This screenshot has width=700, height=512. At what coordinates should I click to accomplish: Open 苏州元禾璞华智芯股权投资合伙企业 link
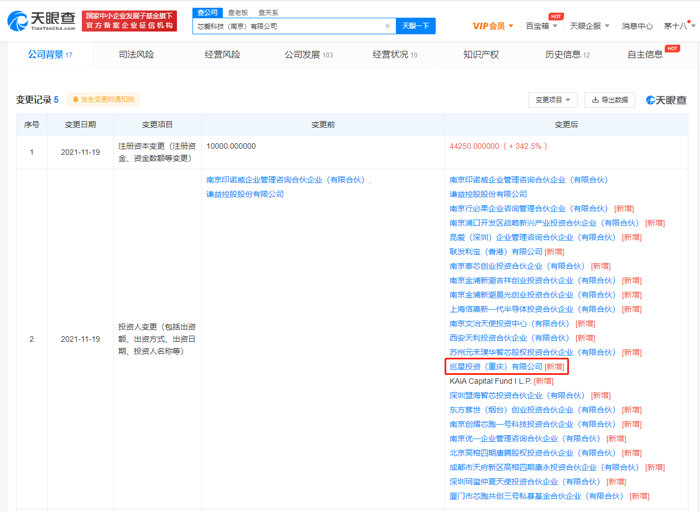[534, 352]
